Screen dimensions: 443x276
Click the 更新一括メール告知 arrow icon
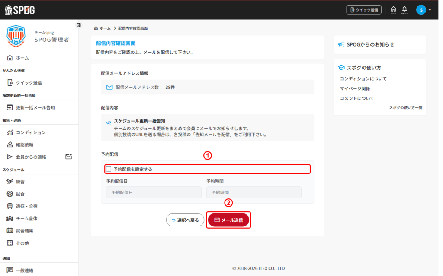coord(10,107)
